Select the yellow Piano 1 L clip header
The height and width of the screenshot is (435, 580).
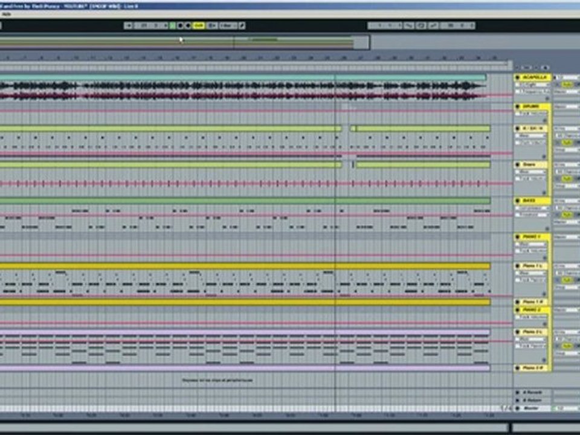pos(245,266)
